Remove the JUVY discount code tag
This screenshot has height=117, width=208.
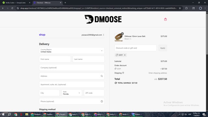coord(125,55)
